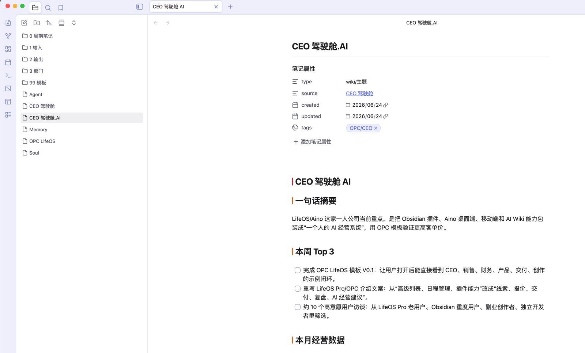Check the 重写 LifeOS Pro/OPC 介绍文案 task
585x353 pixels.
click(x=298, y=289)
